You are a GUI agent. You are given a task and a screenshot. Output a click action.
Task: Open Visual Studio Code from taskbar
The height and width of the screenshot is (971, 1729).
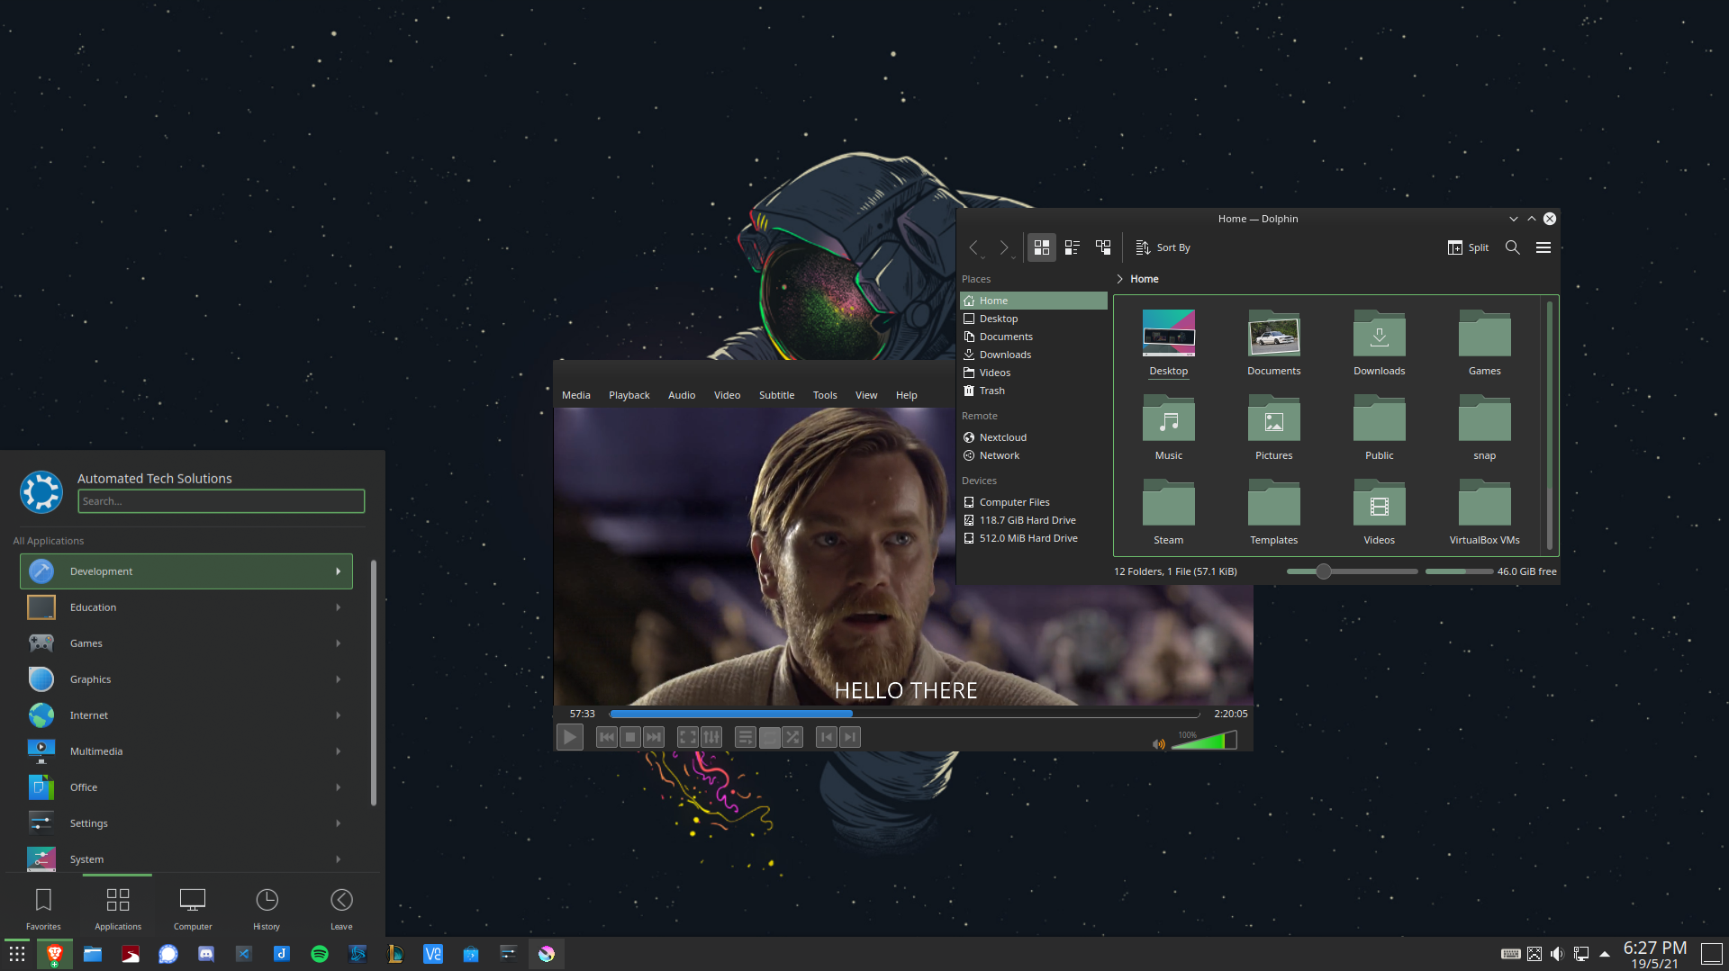(244, 954)
